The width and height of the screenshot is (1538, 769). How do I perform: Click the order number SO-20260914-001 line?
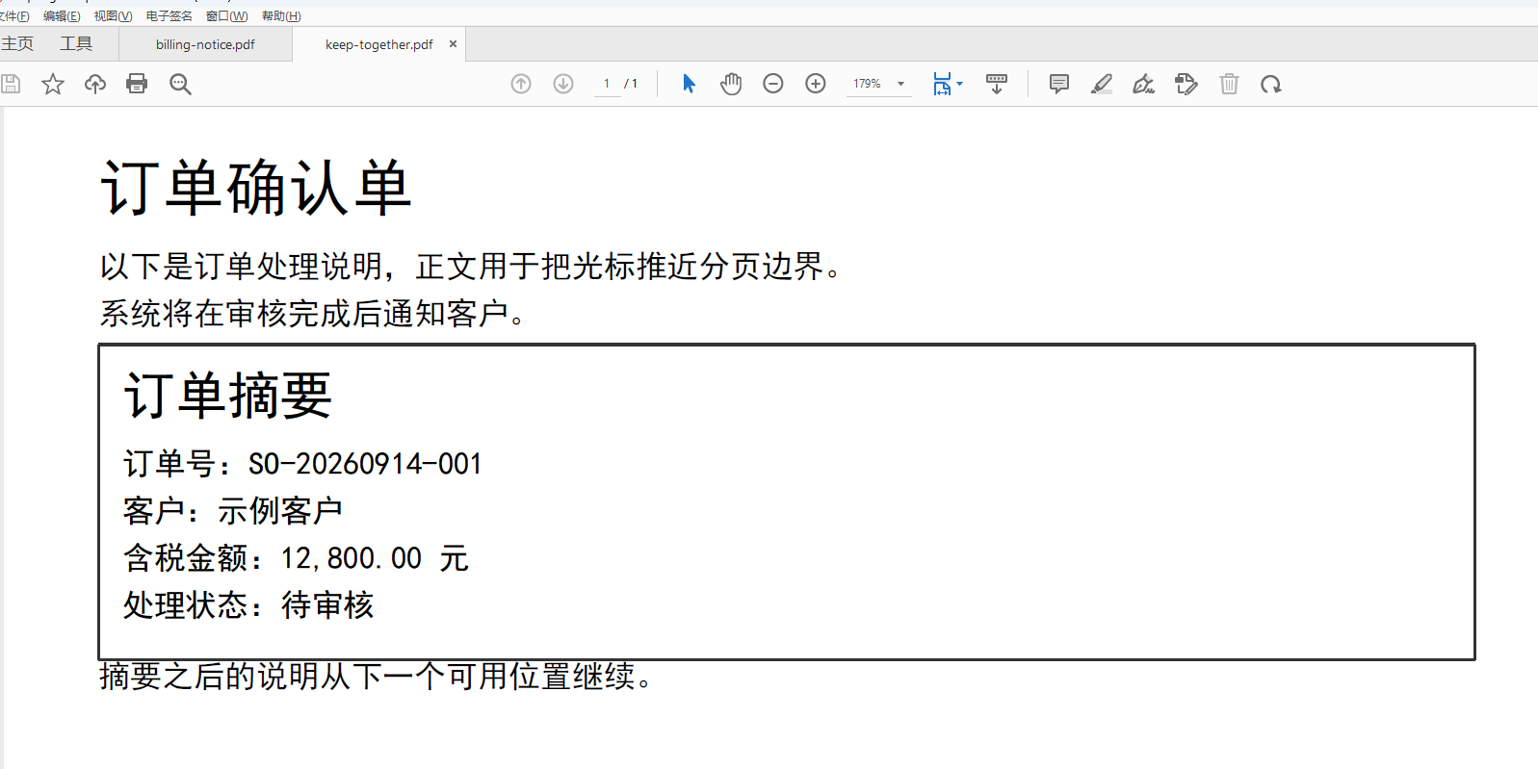pyautogui.click(x=302, y=464)
